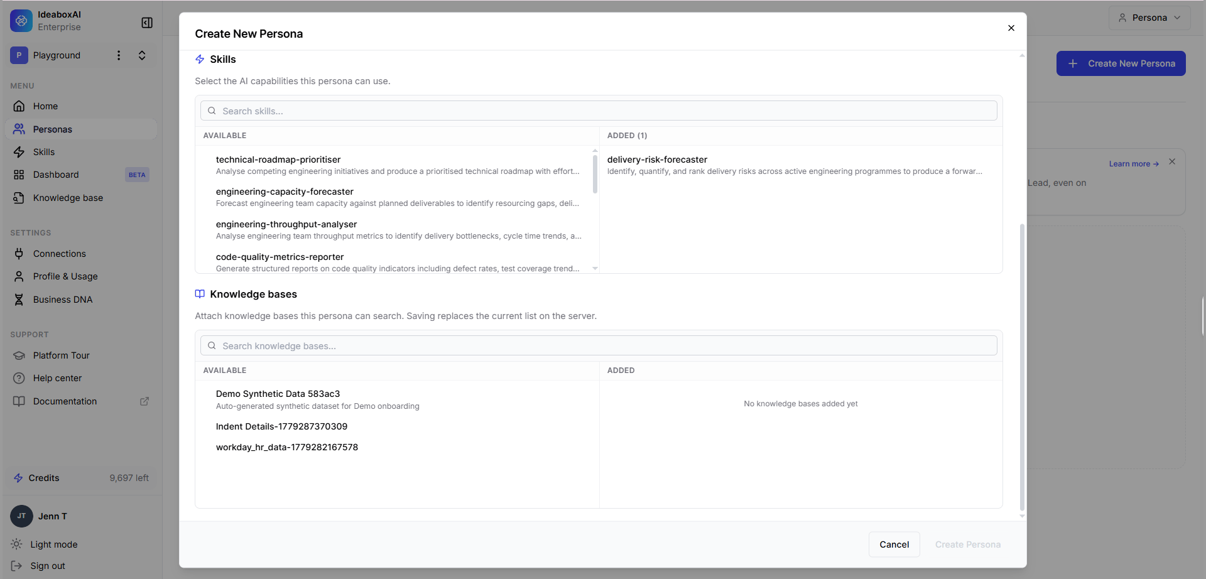The height and width of the screenshot is (579, 1206).
Task: Click the Skills lightning bolt sidebar icon
Action: 19,152
